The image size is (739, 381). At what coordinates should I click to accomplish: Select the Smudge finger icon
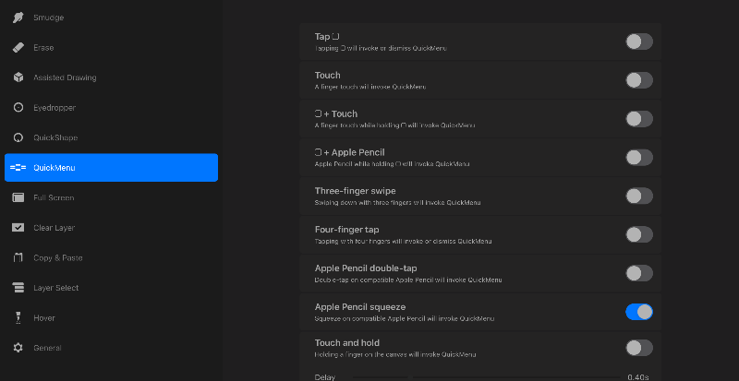coord(18,18)
